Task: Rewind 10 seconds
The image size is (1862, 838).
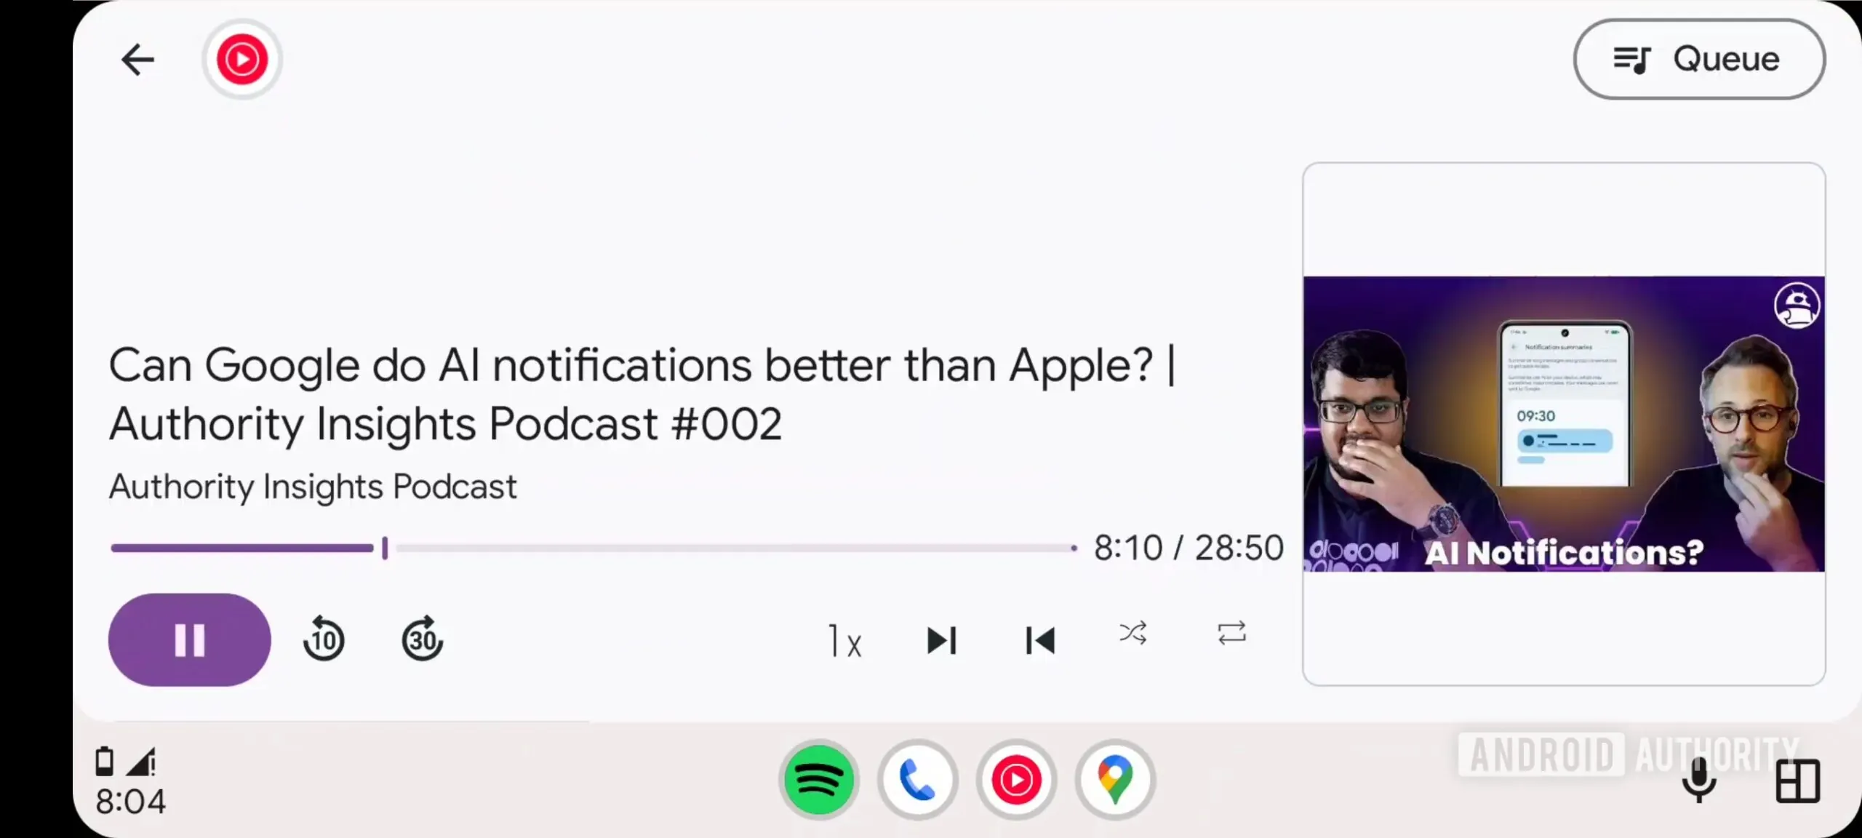Action: pyautogui.click(x=324, y=640)
